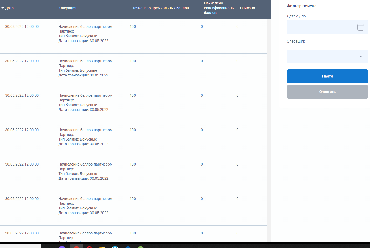Click into the Дата с / по field
Screen dimensions: 370x248
[x=321, y=27]
